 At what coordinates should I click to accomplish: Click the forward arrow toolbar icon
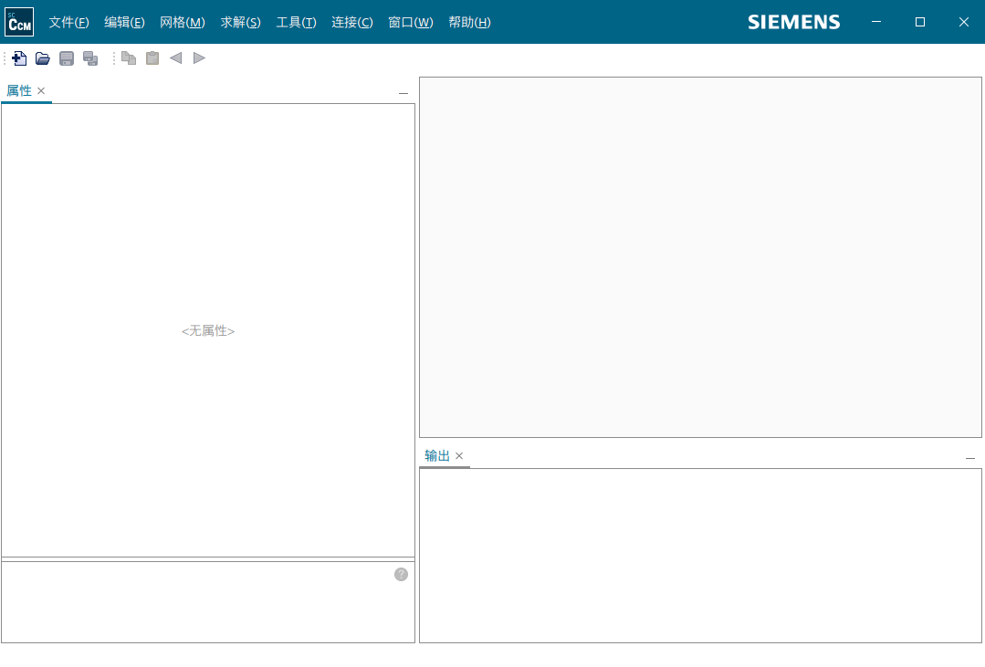(x=199, y=58)
